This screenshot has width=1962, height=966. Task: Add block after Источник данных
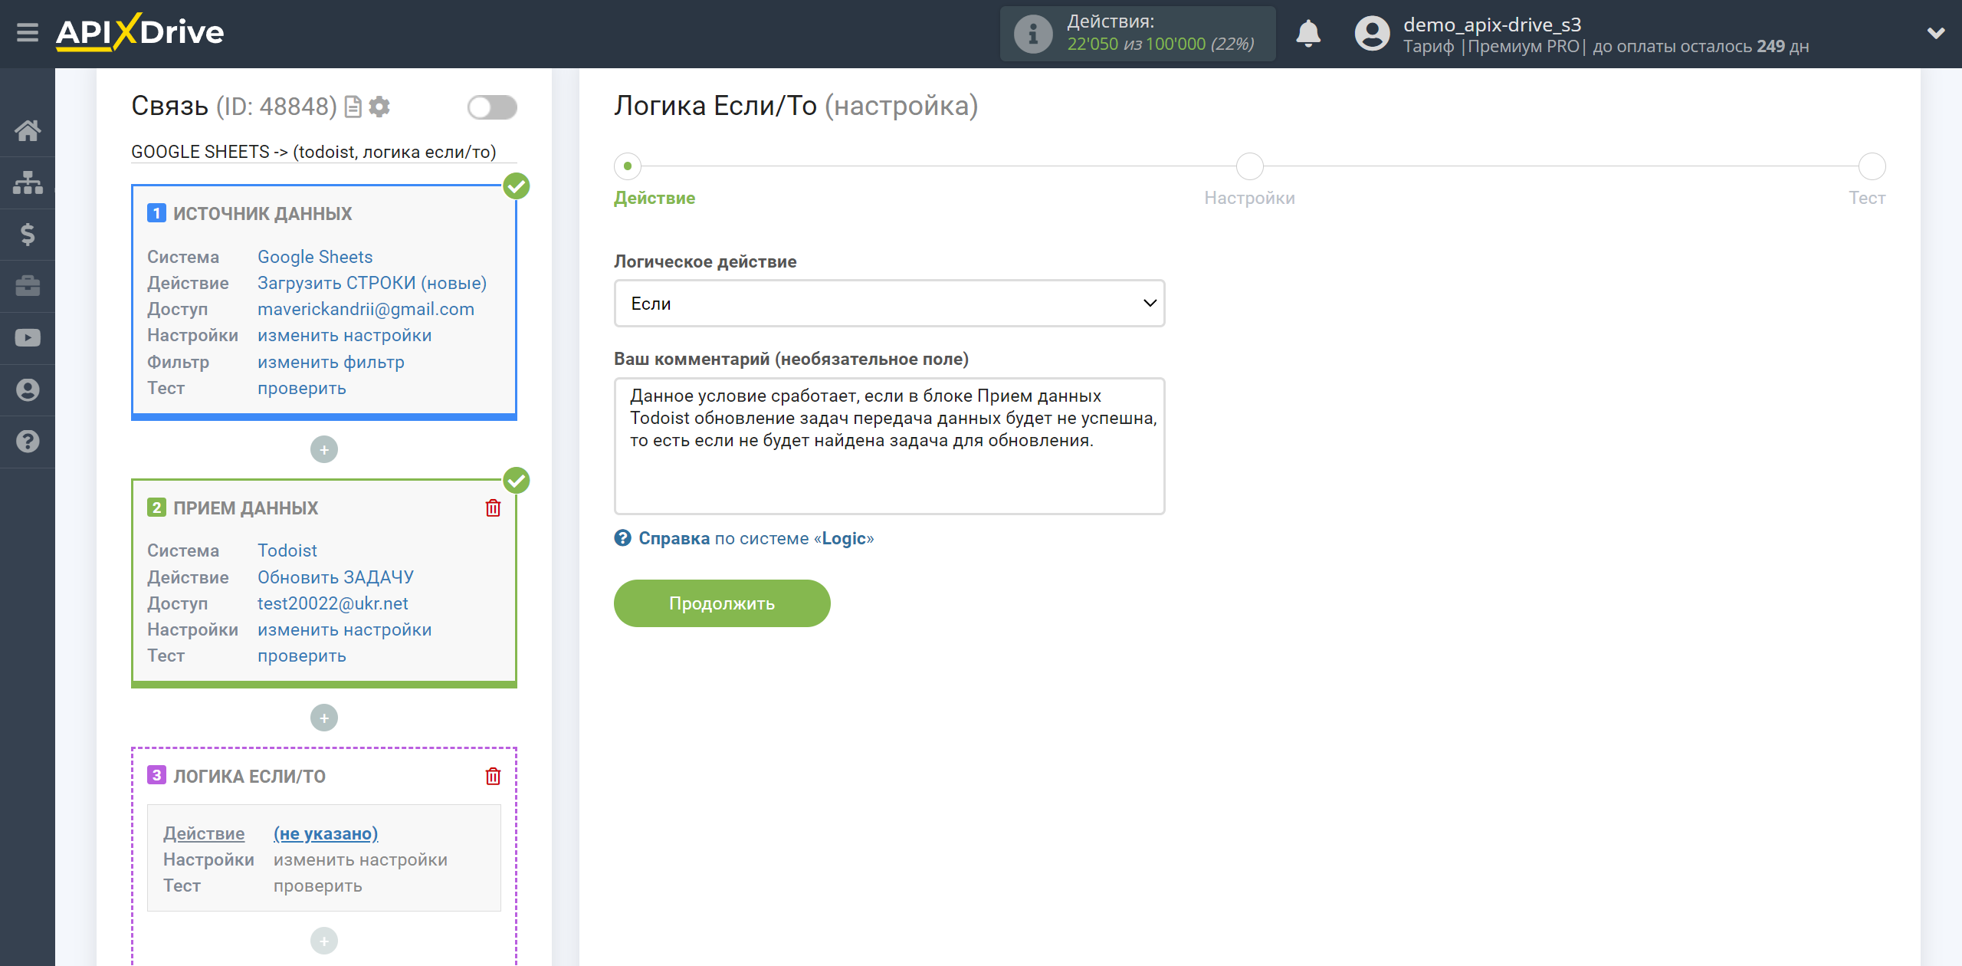pos(324,449)
